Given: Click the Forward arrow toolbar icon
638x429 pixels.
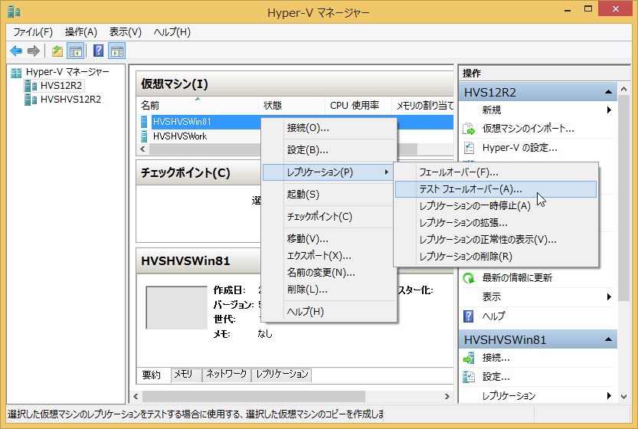Looking at the screenshot, I should tap(34, 51).
